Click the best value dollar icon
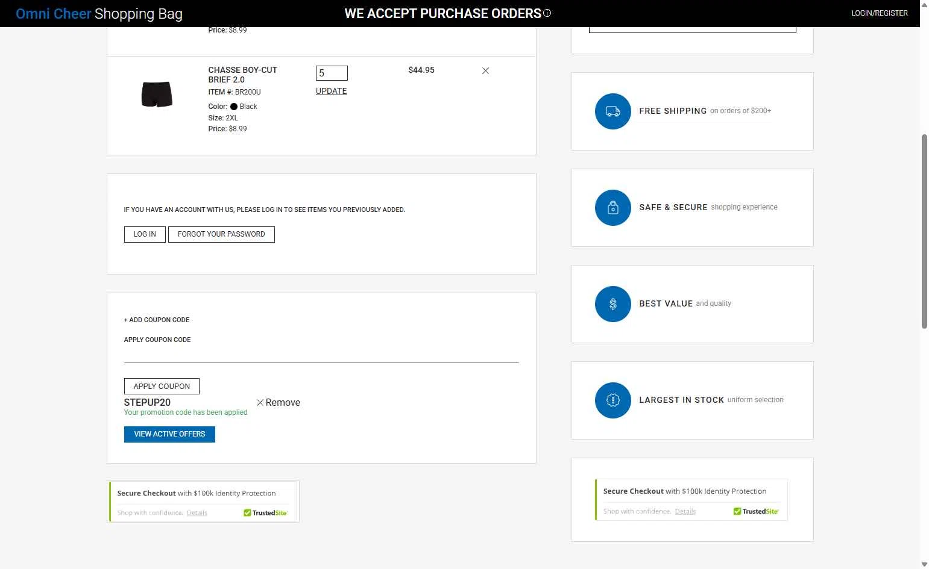The width and height of the screenshot is (929, 569). point(613,304)
